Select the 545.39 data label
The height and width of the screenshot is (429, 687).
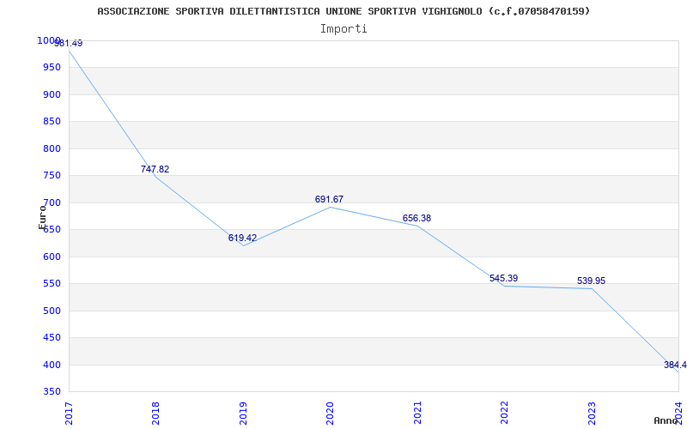503,278
